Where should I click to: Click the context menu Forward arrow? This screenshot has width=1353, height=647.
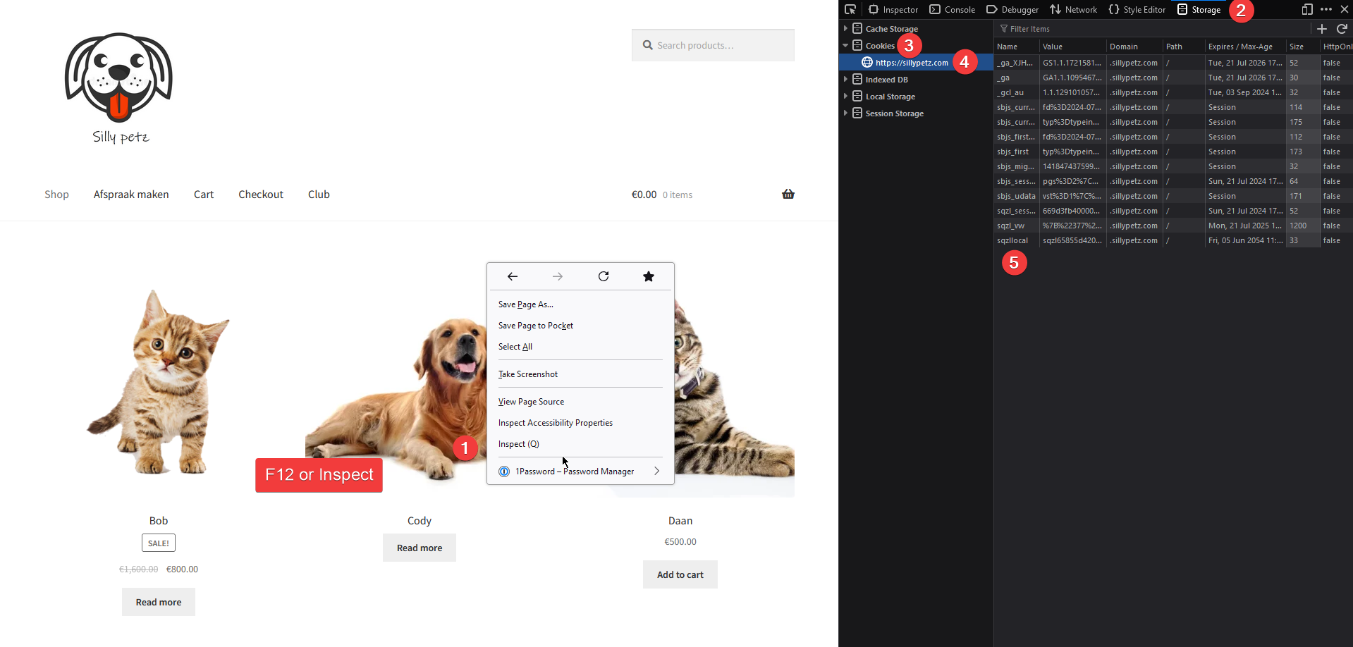click(x=558, y=276)
